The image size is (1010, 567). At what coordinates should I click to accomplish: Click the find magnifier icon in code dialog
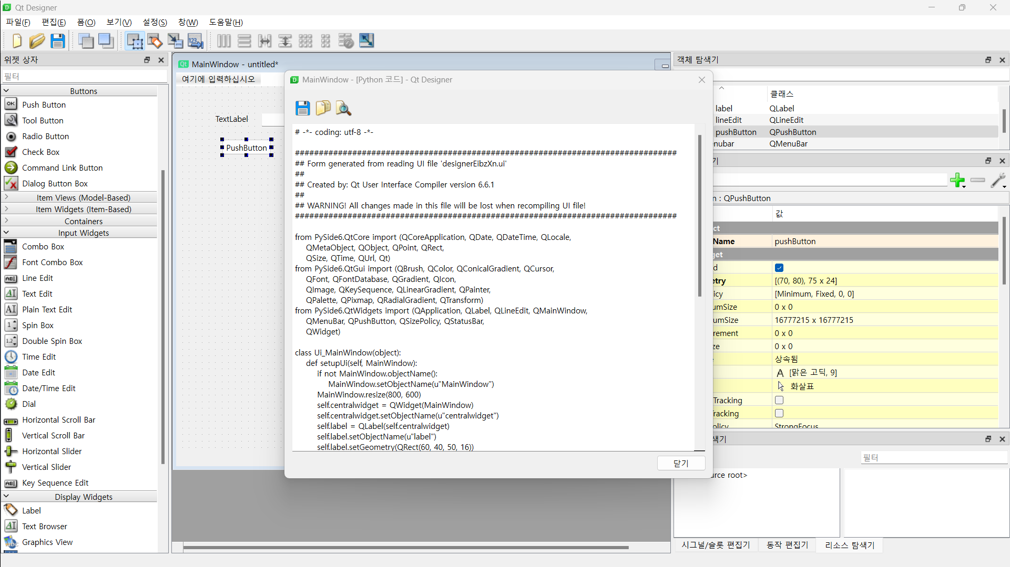click(343, 108)
